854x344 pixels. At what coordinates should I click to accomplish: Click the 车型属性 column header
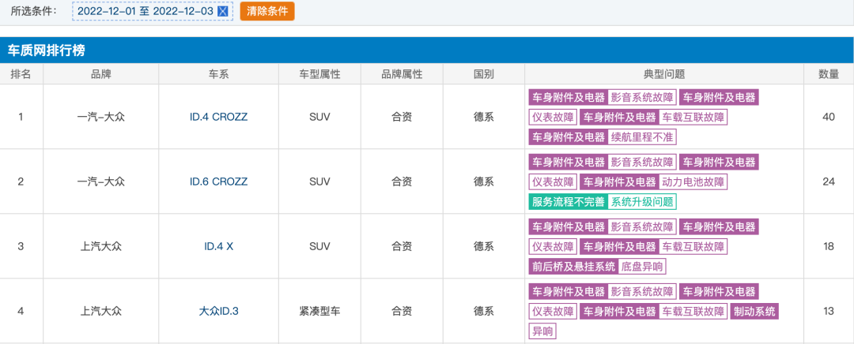pyautogui.click(x=319, y=74)
